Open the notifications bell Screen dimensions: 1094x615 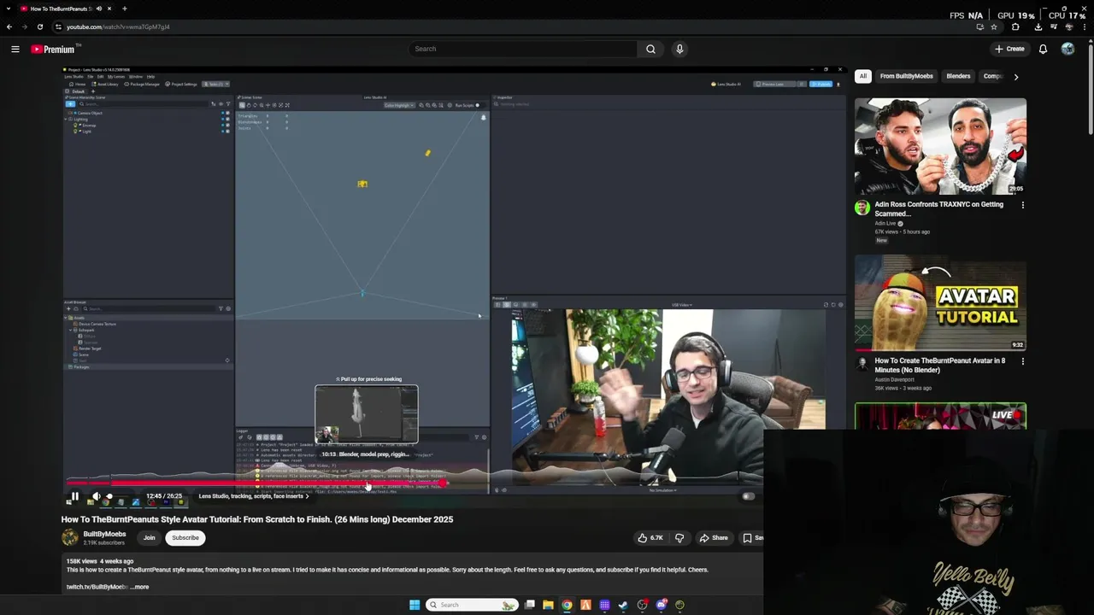tap(1043, 49)
